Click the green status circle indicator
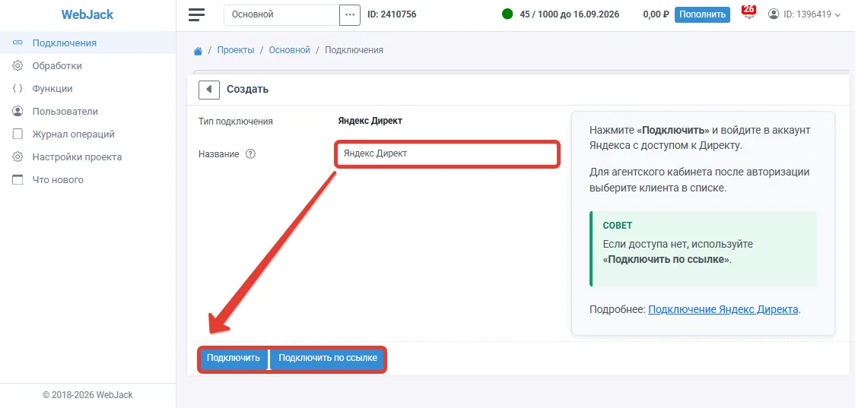 [x=507, y=14]
